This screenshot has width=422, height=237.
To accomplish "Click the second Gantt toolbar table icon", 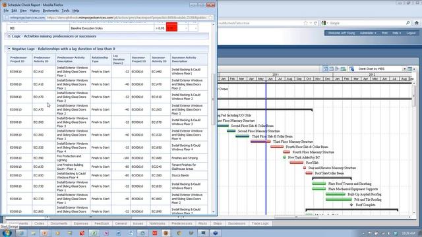I will tap(331, 69).
